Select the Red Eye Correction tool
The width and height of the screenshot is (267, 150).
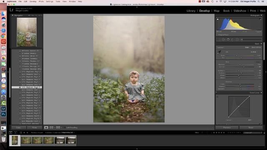pos(228,40)
